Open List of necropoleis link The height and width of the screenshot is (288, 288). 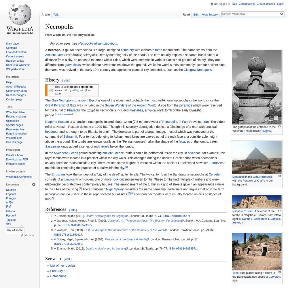click(63, 266)
